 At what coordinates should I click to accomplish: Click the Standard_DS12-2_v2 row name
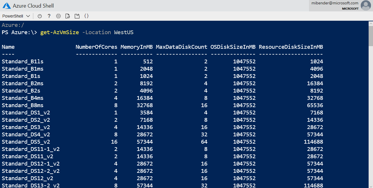pyautogui.click(x=31, y=171)
